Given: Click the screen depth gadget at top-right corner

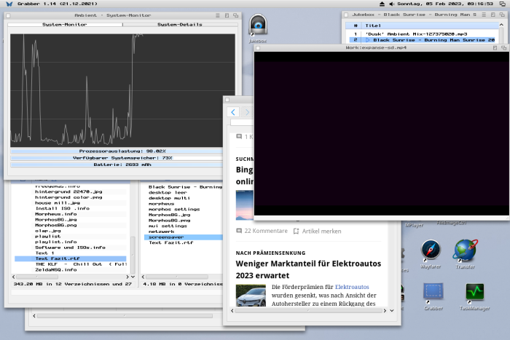Looking at the screenshot, I should 503,4.
